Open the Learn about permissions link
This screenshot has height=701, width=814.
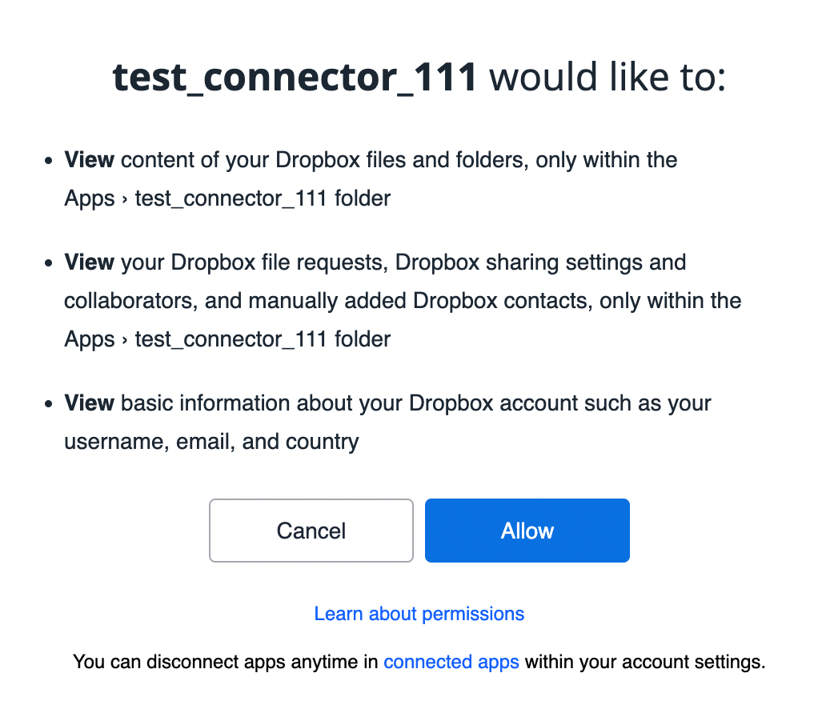click(x=419, y=614)
